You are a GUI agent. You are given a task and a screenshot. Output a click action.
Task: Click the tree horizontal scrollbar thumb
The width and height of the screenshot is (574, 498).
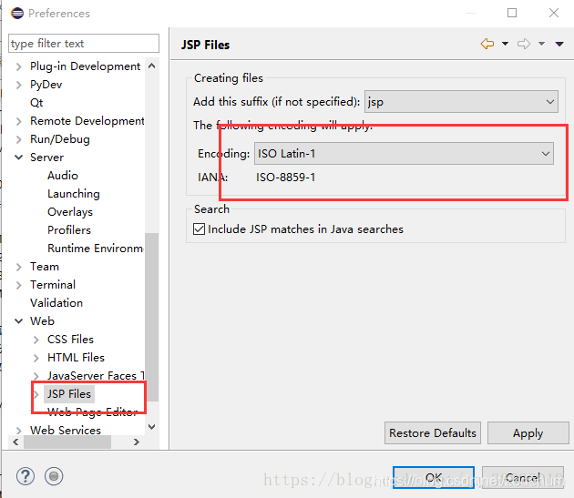point(67,442)
